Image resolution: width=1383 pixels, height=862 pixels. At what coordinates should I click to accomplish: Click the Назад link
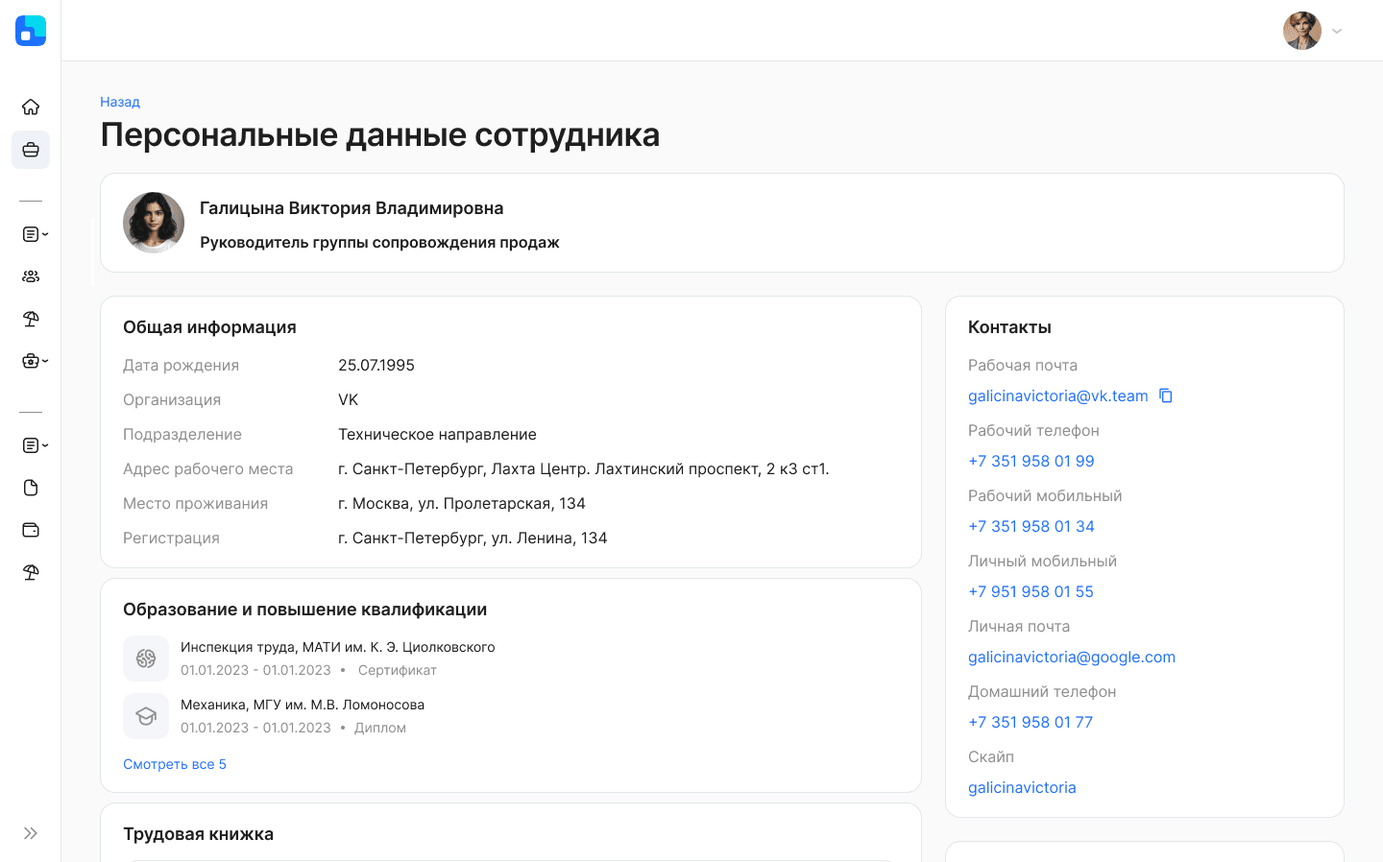120,102
